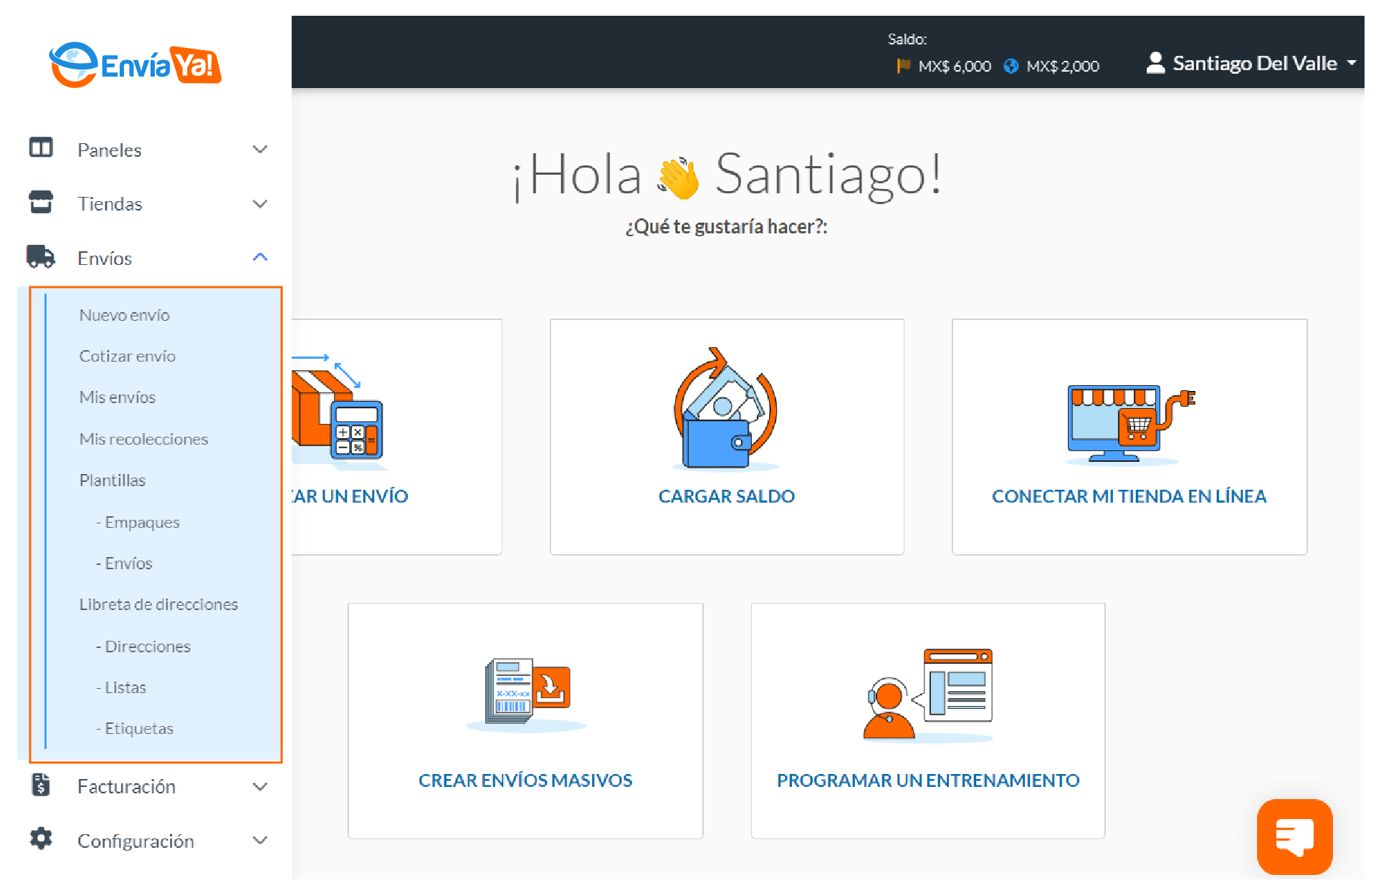The image size is (1376, 890).
Task: Click the MX$ 2,000 international balance
Action: click(x=1061, y=67)
